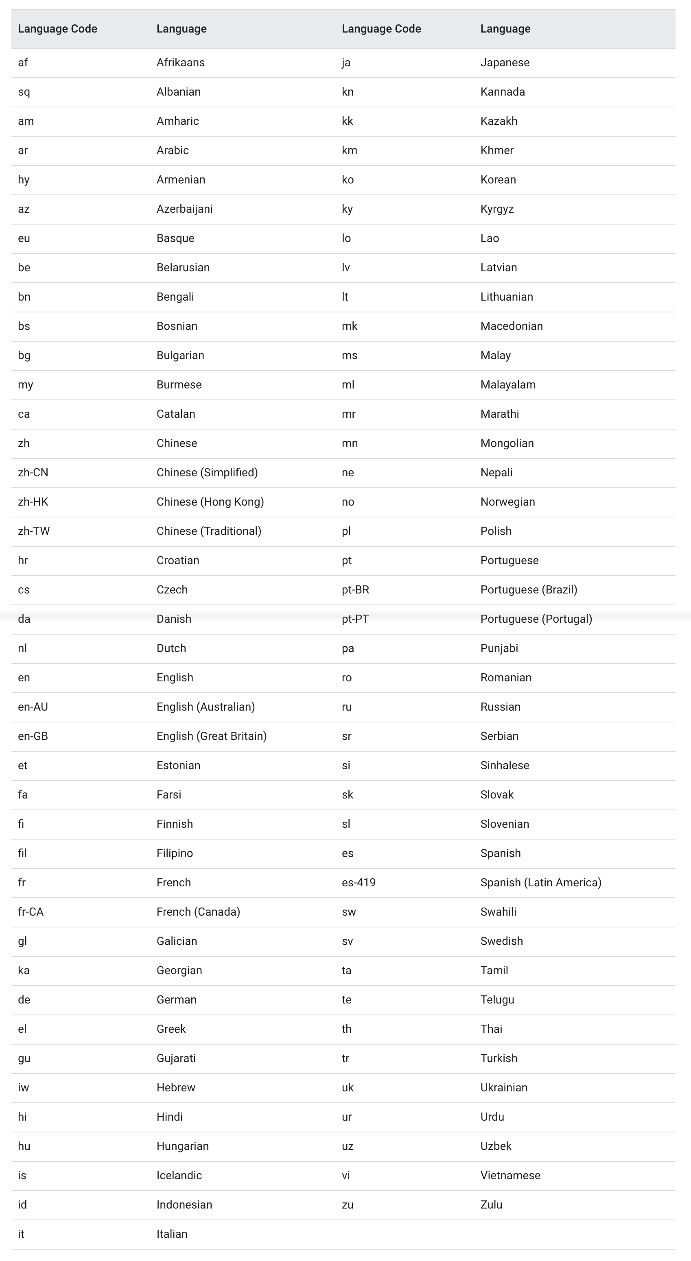Select the 'fr-CA' language code
The image size is (691, 1261).
click(x=31, y=912)
